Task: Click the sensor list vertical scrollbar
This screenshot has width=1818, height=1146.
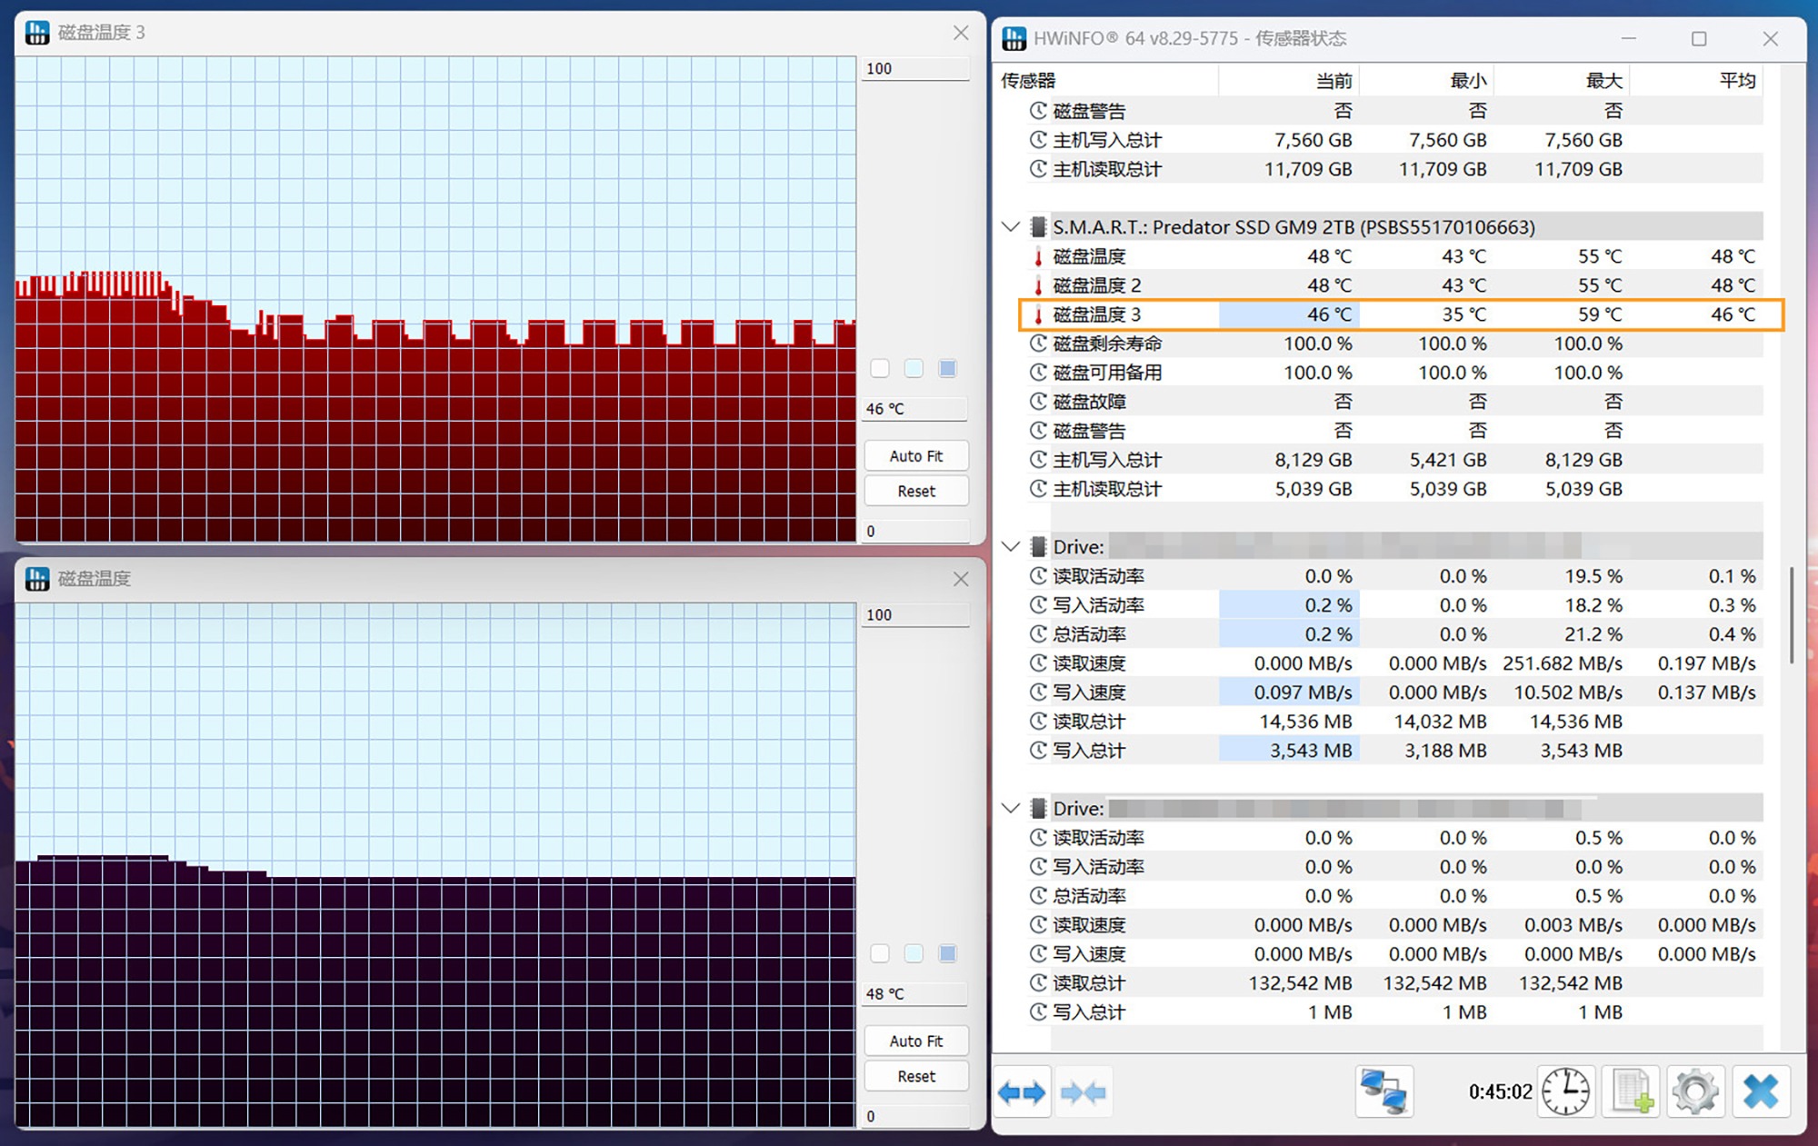Action: [x=1791, y=614]
